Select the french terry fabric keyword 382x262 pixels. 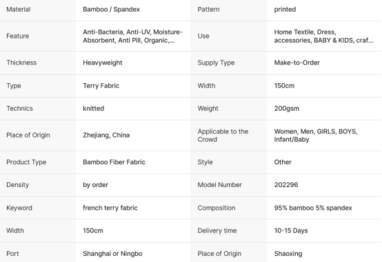click(110, 208)
